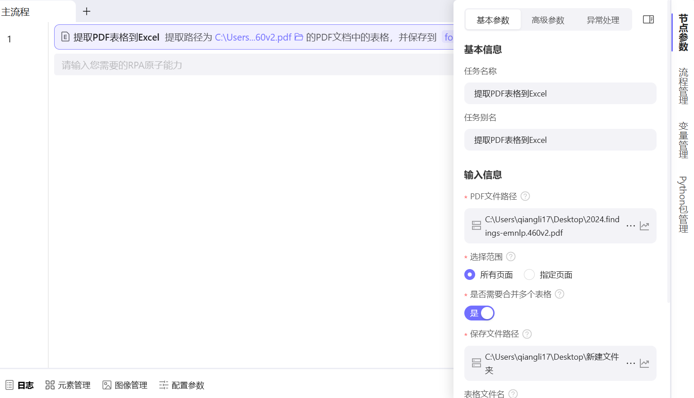Screen dimensions: 694x398
Task: Switch the merge tables toggle off
Action: pos(479,313)
